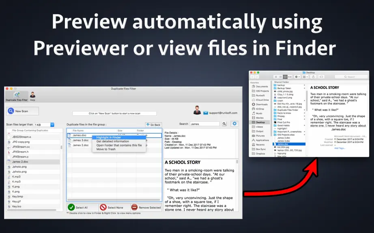Choose Move to Trash from context menu
374x233 pixels.
[x=119, y=149]
